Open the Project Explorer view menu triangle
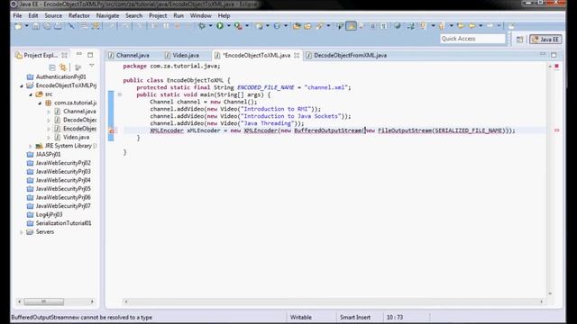The image size is (577, 324). click(92, 66)
